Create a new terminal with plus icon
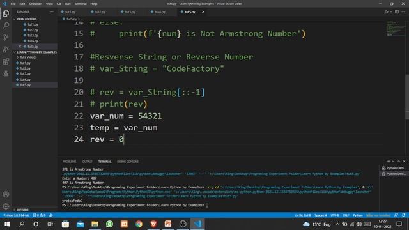 389,162
